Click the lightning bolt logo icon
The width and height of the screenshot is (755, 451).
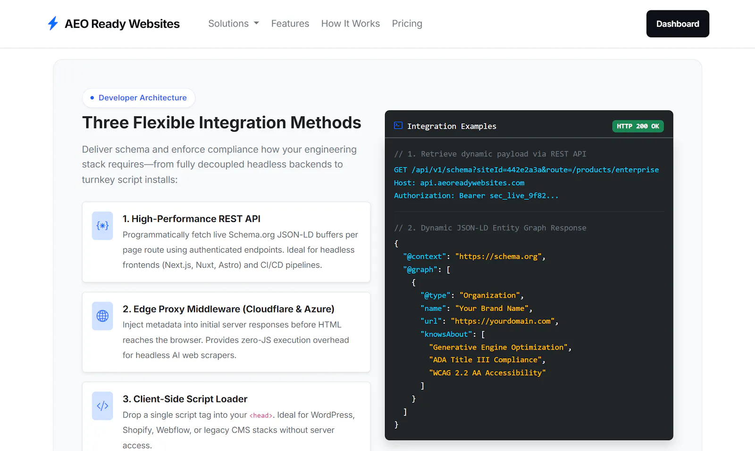[x=53, y=24]
